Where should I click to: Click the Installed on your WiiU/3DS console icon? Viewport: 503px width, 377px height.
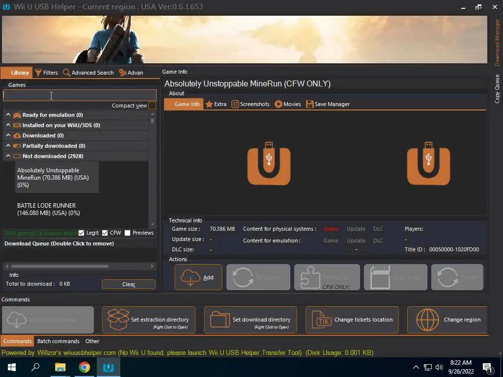(x=17, y=125)
